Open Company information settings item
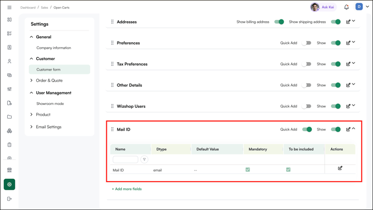The image size is (373, 210). pyautogui.click(x=54, y=48)
